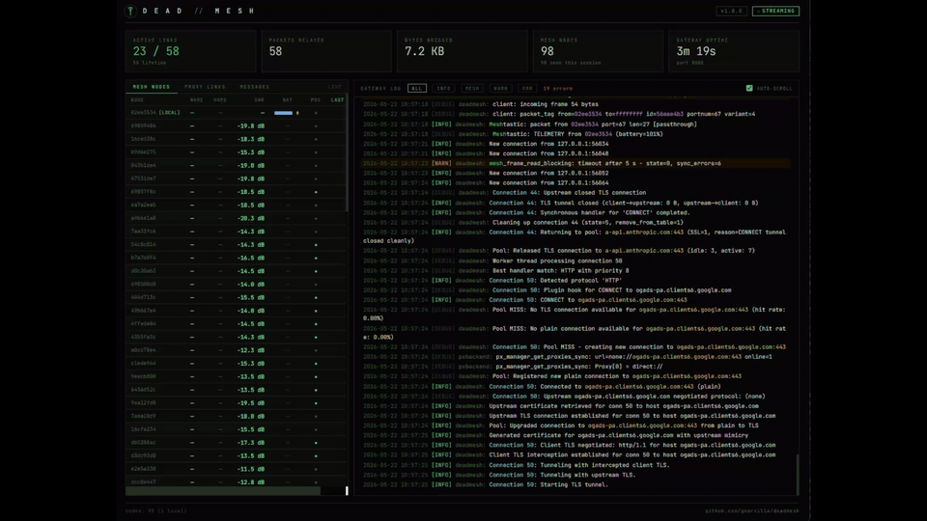Select the 02ee3534 [LOCAL] node row
Image resolution: width=927 pixels, height=521 pixels.
236,113
